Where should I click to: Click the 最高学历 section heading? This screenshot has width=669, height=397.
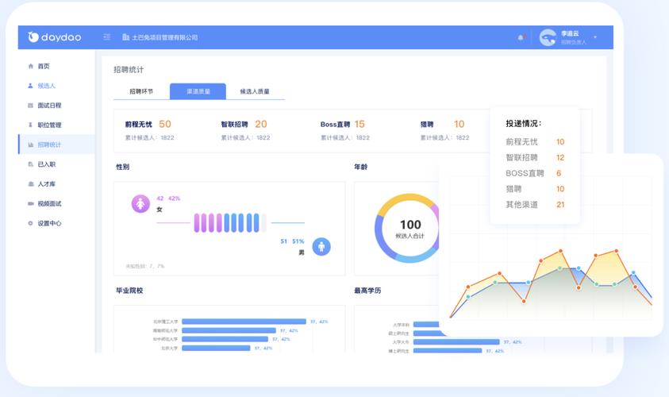[x=367, y=291]
